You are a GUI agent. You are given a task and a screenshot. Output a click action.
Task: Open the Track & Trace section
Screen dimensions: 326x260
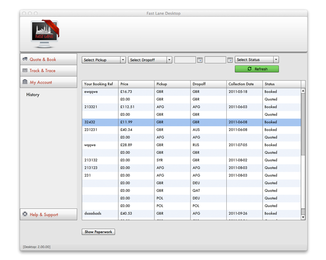(49, 71)
